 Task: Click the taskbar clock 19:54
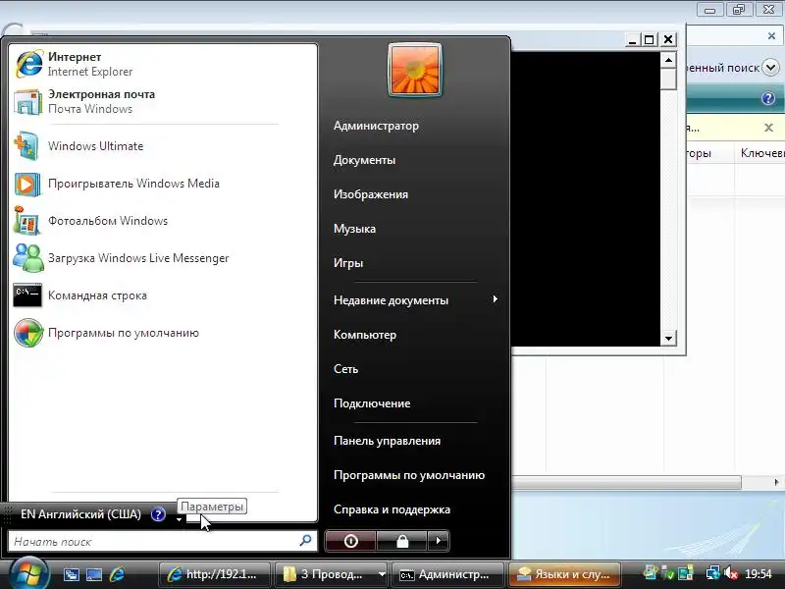pos(758,574)
